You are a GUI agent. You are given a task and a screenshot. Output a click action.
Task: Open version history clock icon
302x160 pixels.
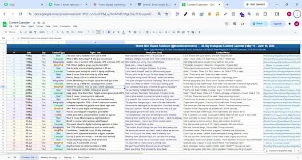(227, 24)
